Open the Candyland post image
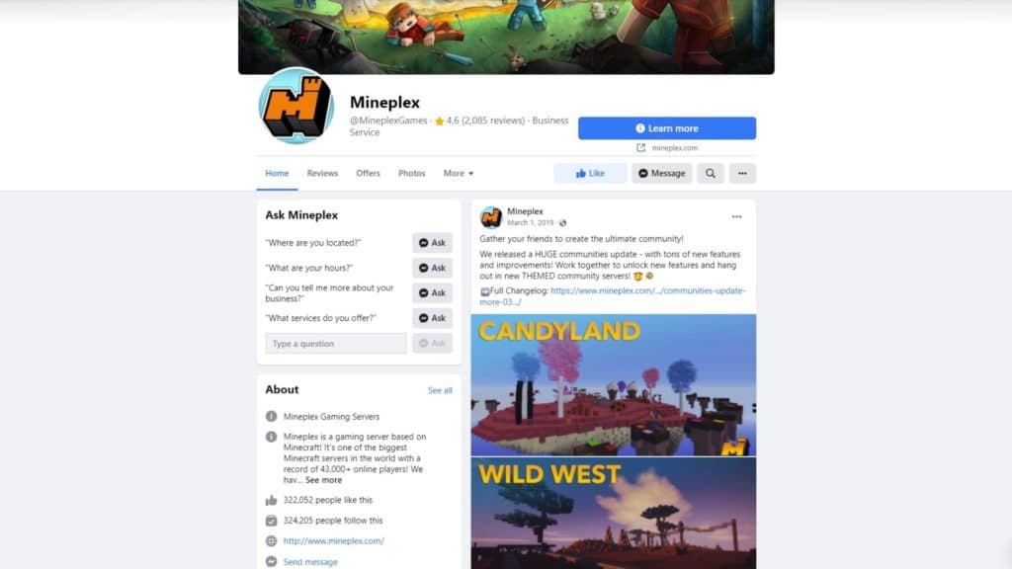 tap(613, 385)
